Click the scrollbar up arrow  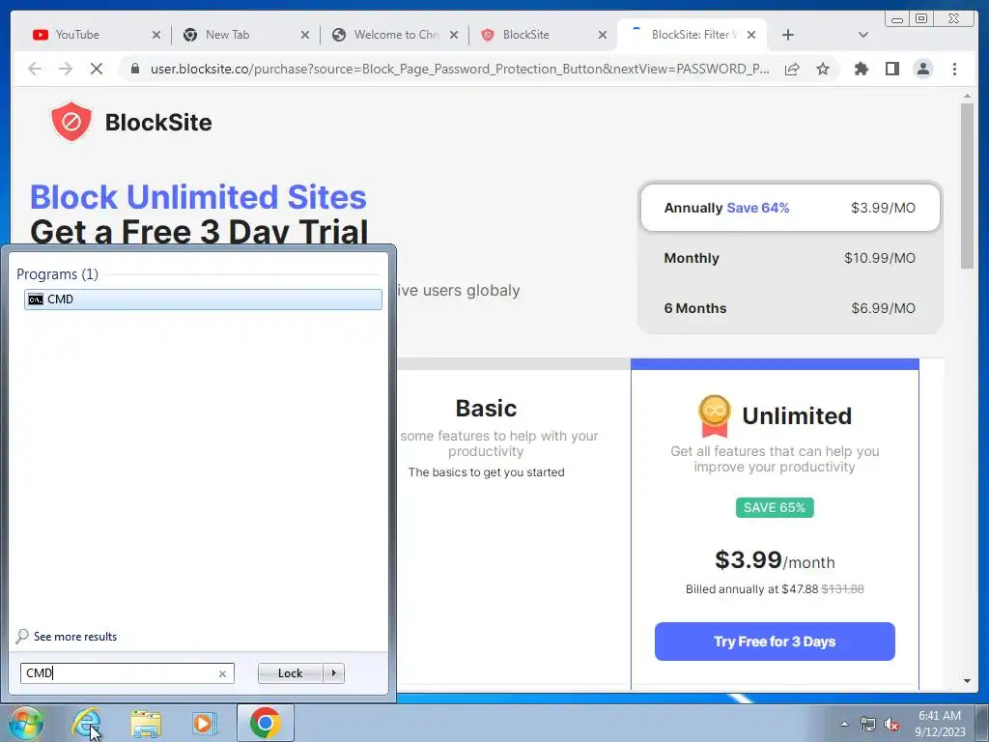click(967, 97)
